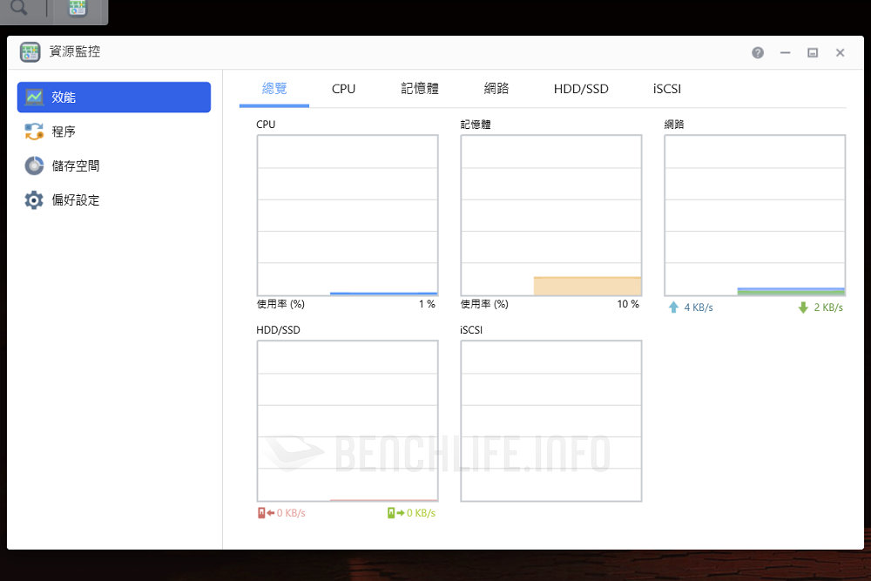Click the 資源監控 app icon in title bar
871x581 pixels.
tap(30, 52)
